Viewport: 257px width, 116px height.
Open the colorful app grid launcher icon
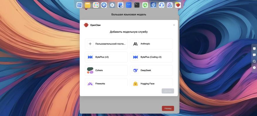pos(96,5)
